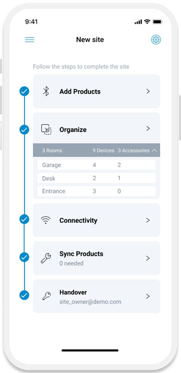Image resolution: width=181 pixels, height=373 pixels.
Task: Select the Desk room row
Action: pos(96,178)
